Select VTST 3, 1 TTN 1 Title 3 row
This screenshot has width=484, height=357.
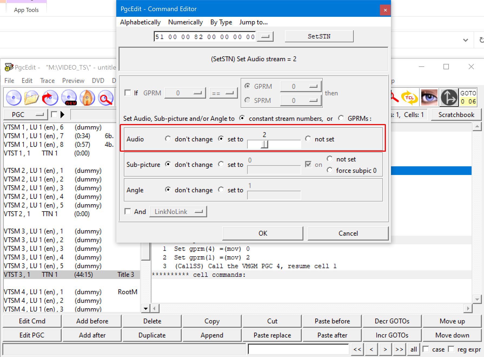coord(72,274)
